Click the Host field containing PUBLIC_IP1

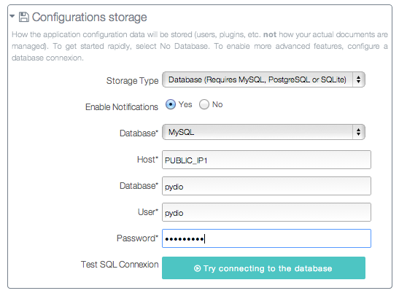(266, 160)
